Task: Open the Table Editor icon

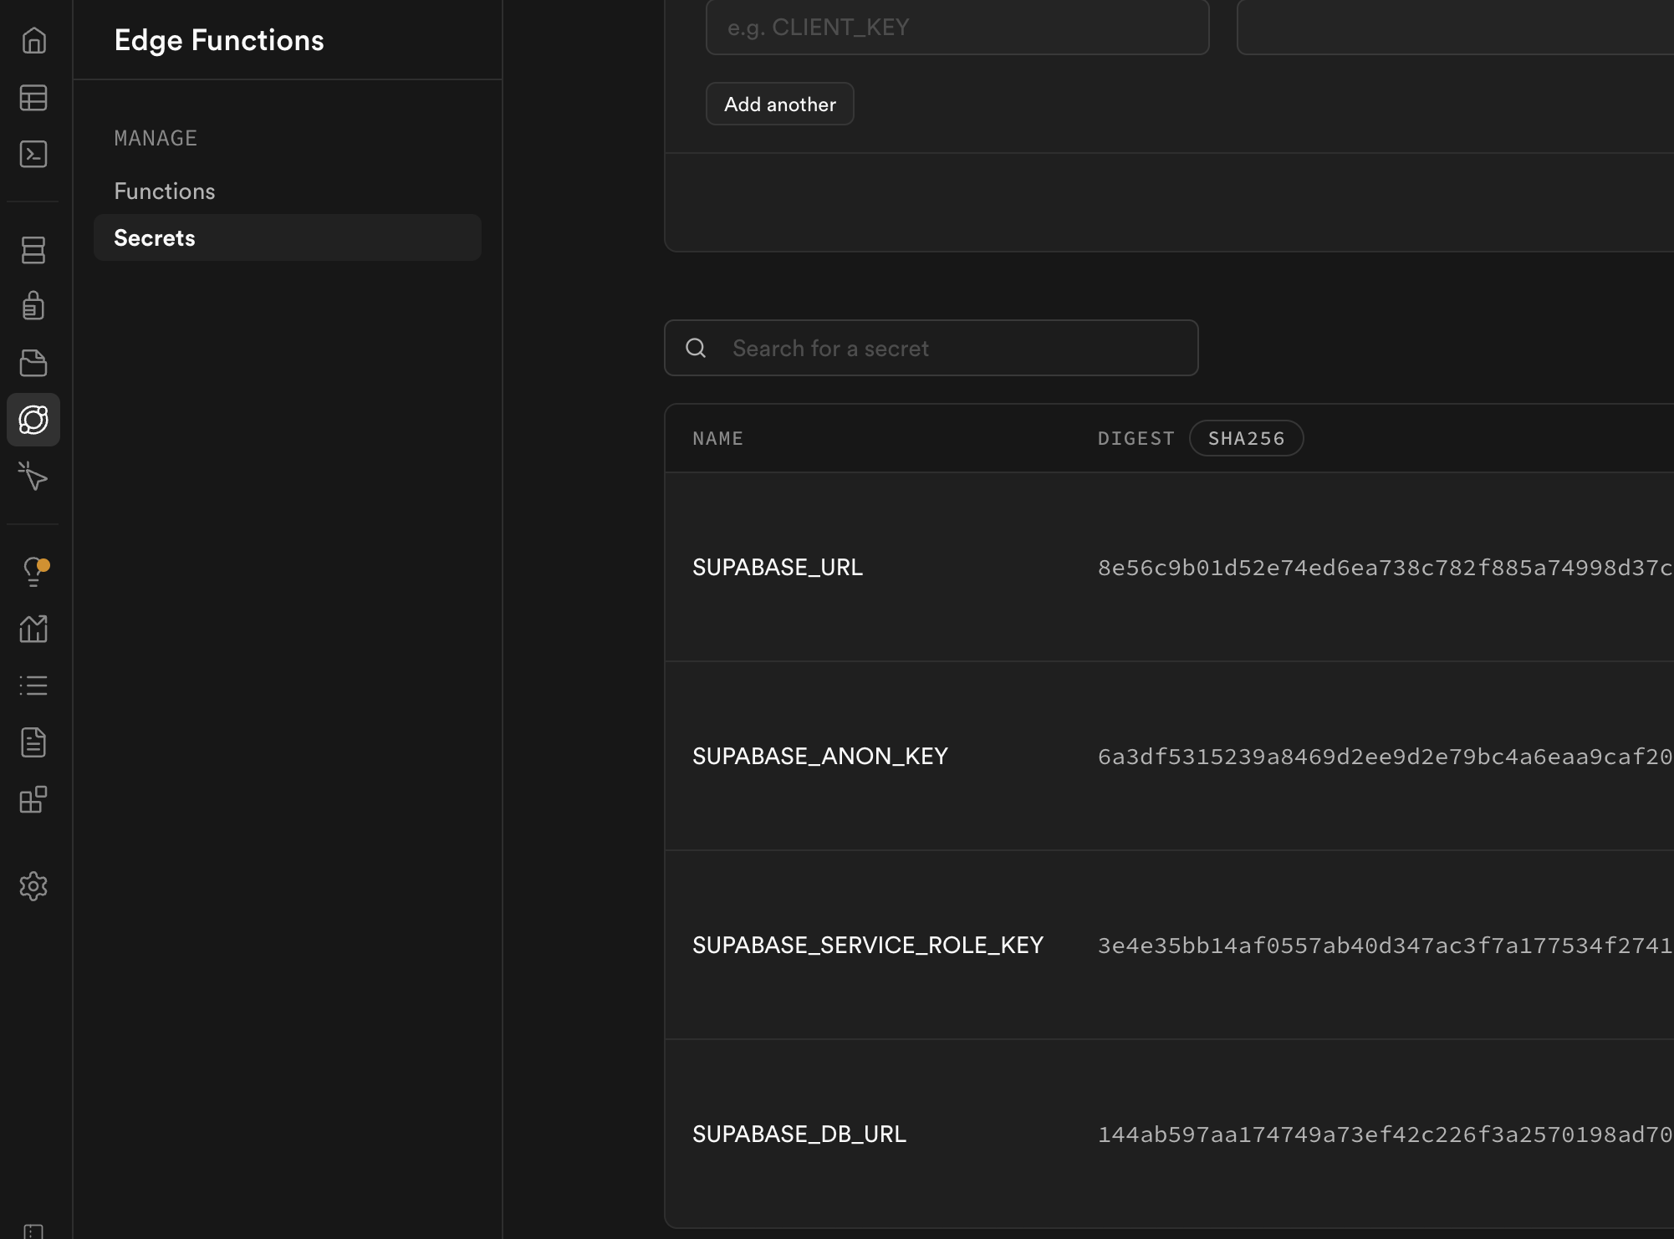Action: (33, 98)
